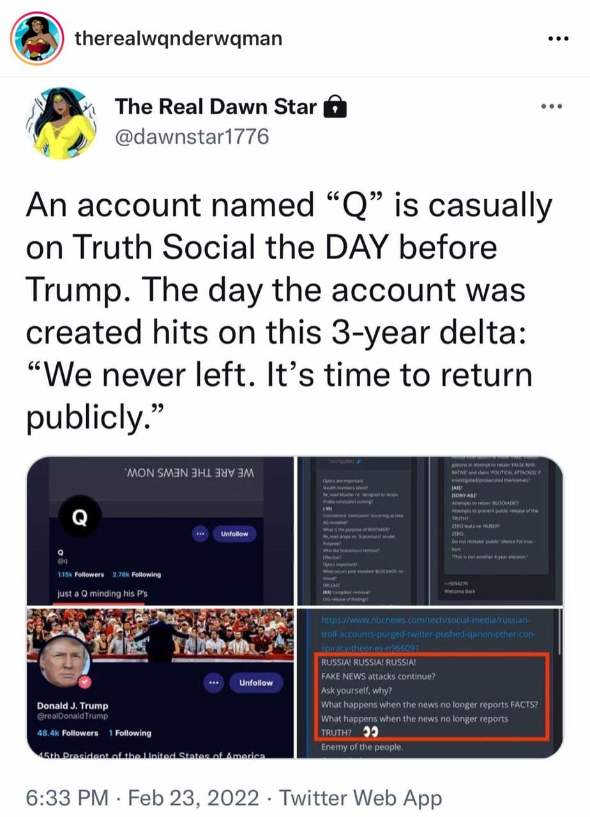Open the tweet's three-dot options menu
590x817 pixels.
550,107
